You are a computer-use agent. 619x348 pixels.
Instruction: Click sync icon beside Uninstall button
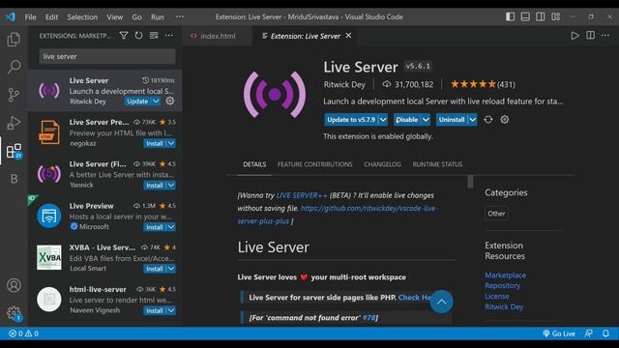pyautogui.click(x=488, y=120)
